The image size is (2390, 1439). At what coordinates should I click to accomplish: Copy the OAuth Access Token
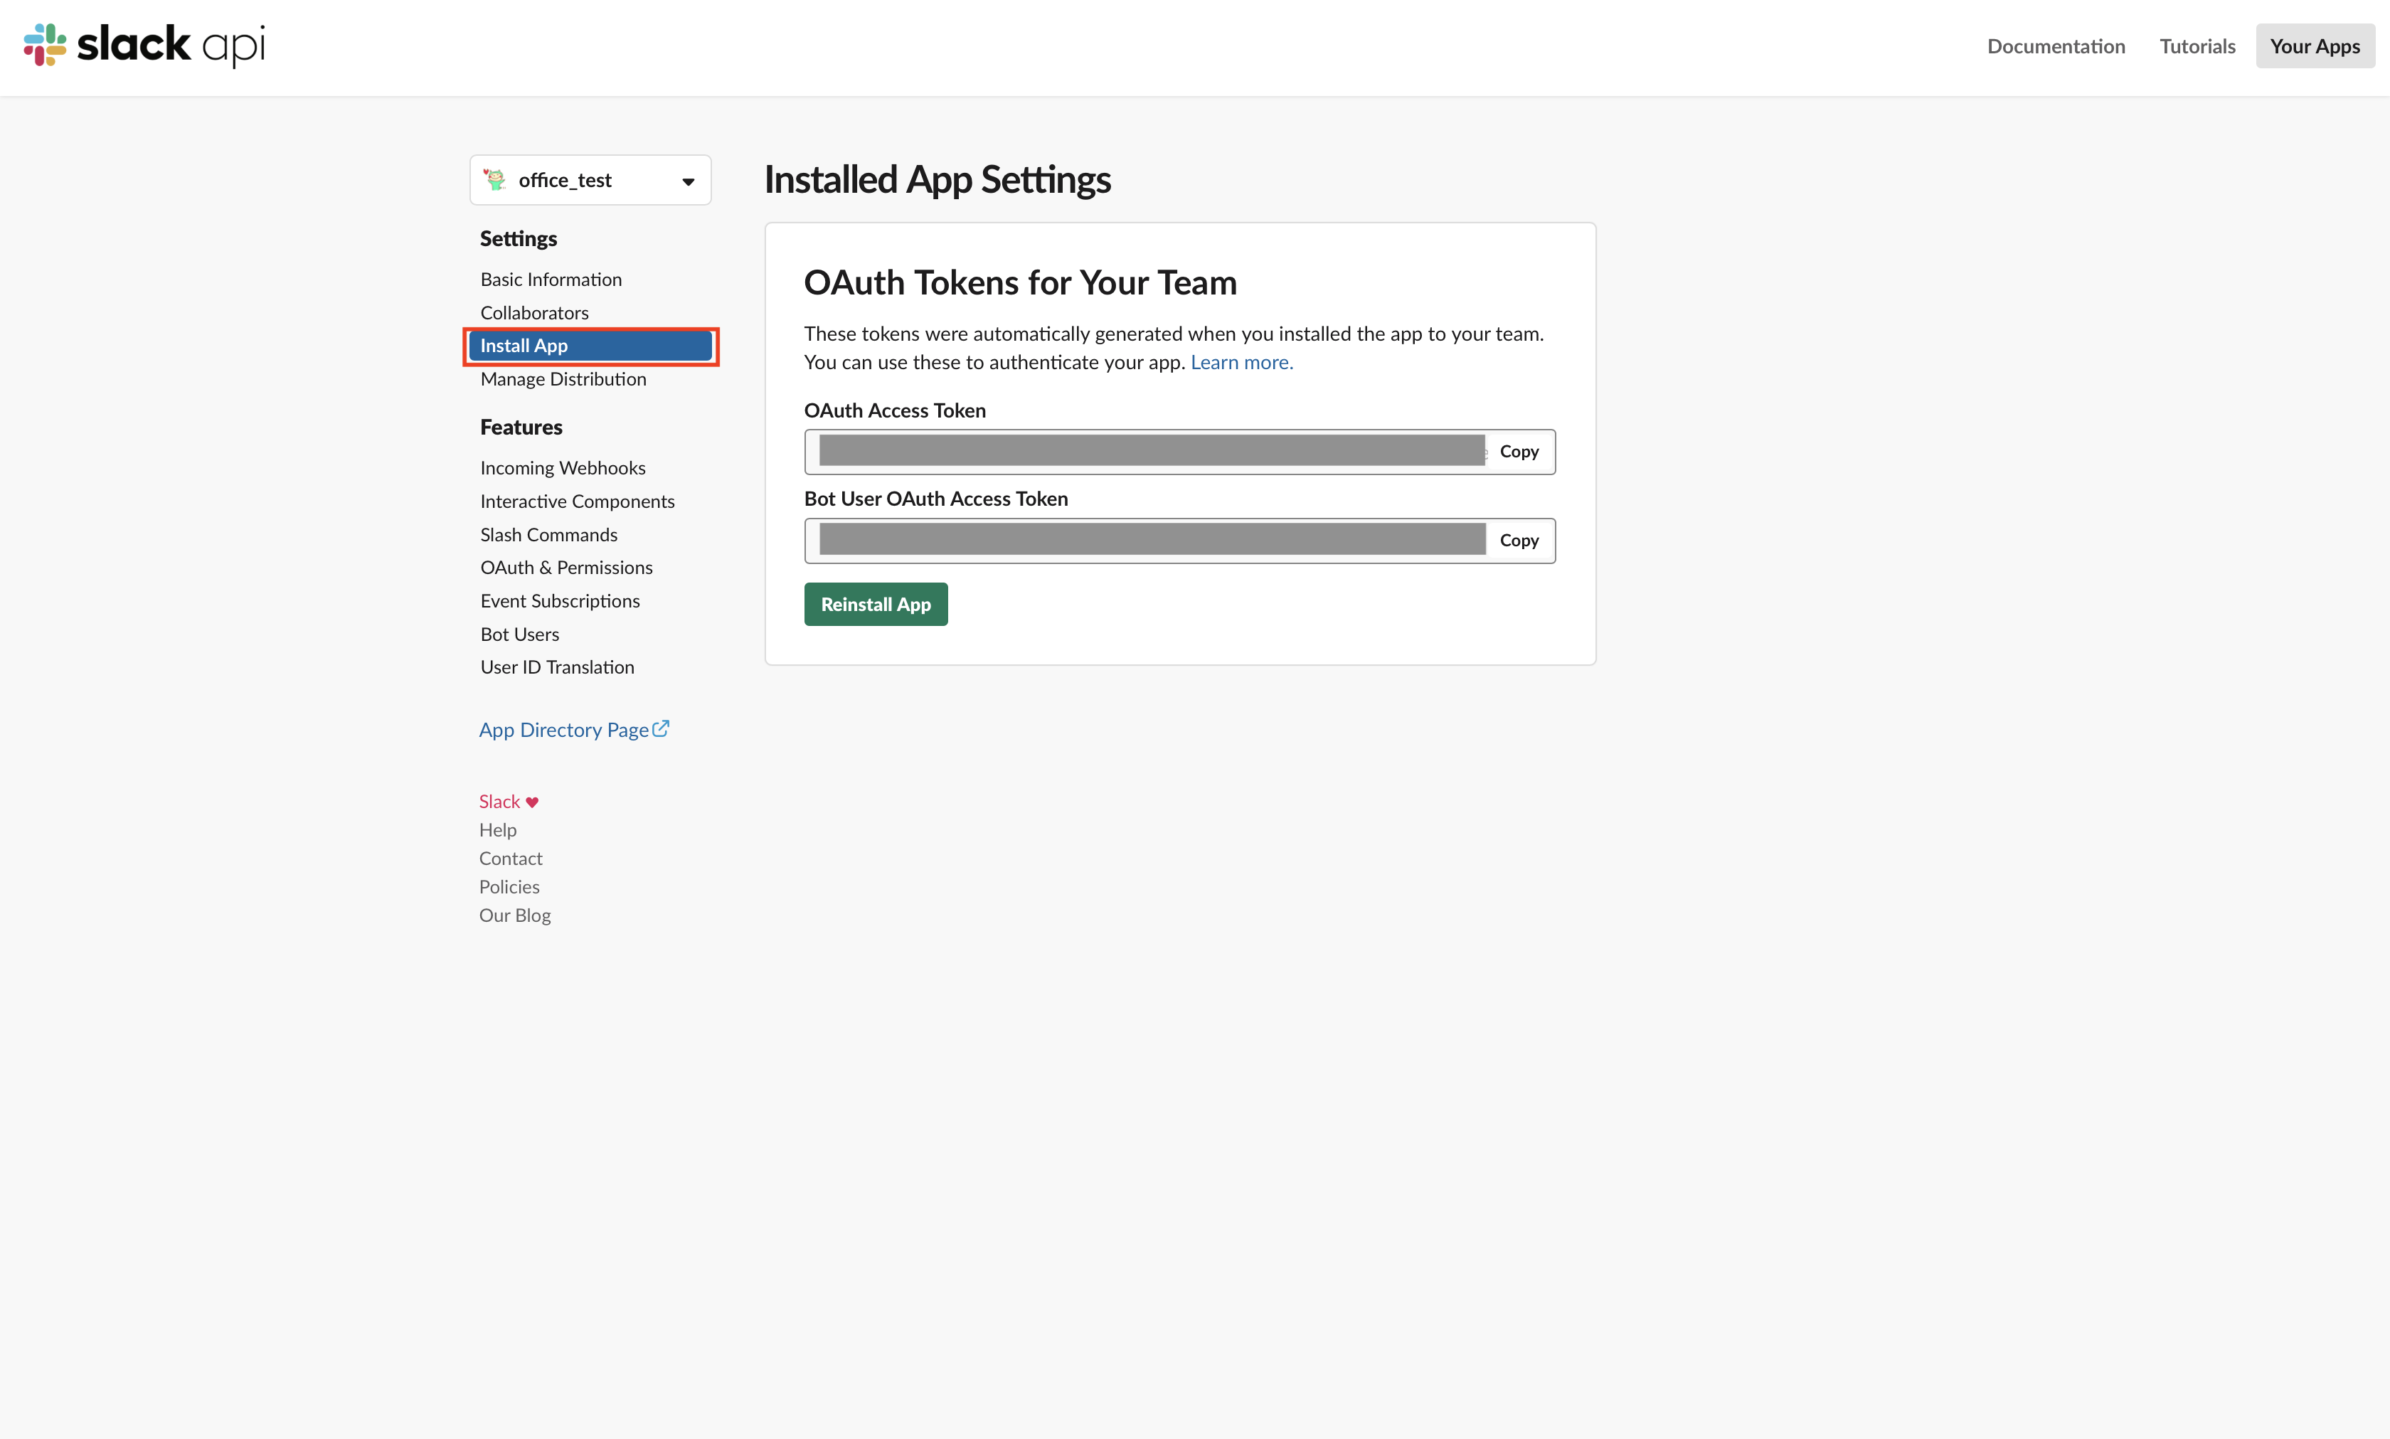pos(1519,451)
